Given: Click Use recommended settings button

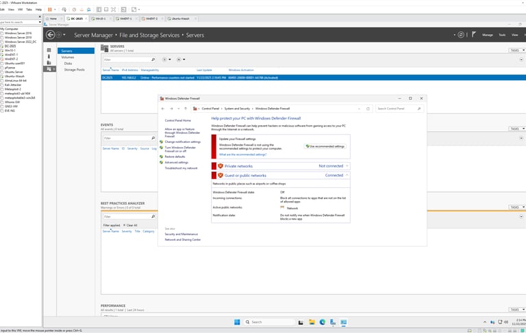Looking at the screenshot, I should click(x=325, y=146).
